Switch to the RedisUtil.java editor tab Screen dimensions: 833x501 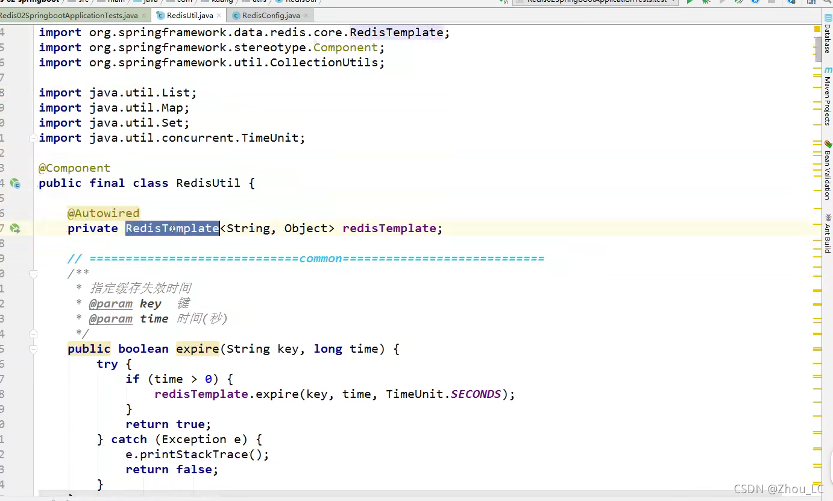(x=190, y=16)
